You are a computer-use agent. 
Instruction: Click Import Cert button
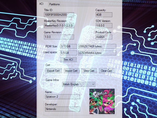(71, 71)
